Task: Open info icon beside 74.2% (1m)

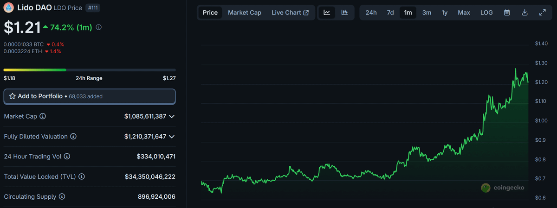Action: coord(98,27)
